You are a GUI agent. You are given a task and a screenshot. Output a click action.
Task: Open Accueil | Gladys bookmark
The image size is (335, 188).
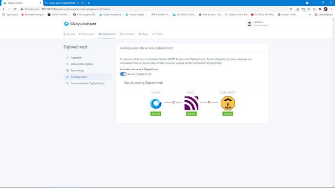click(135, 15)
